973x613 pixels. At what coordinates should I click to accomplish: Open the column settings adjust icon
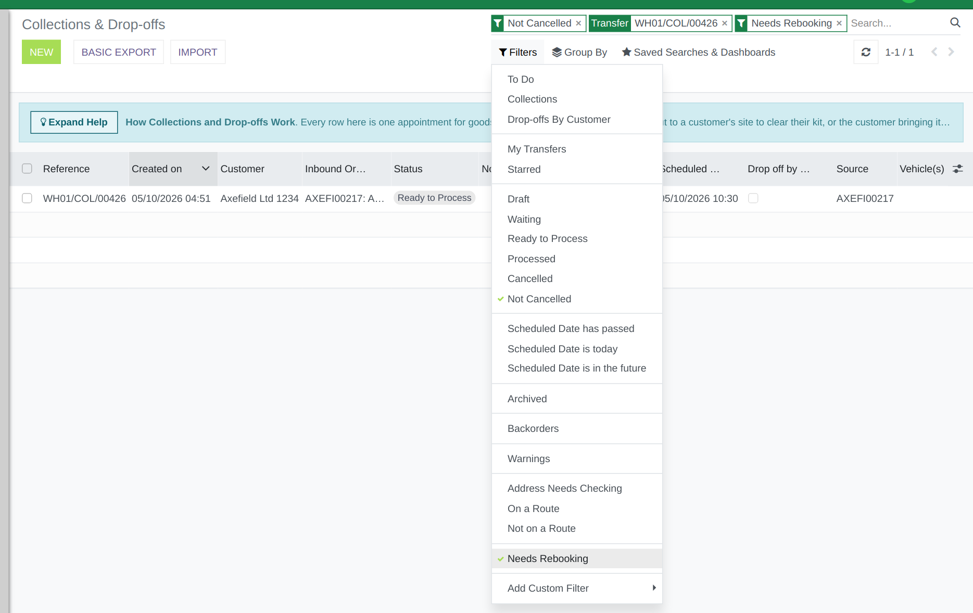point(958,169)
